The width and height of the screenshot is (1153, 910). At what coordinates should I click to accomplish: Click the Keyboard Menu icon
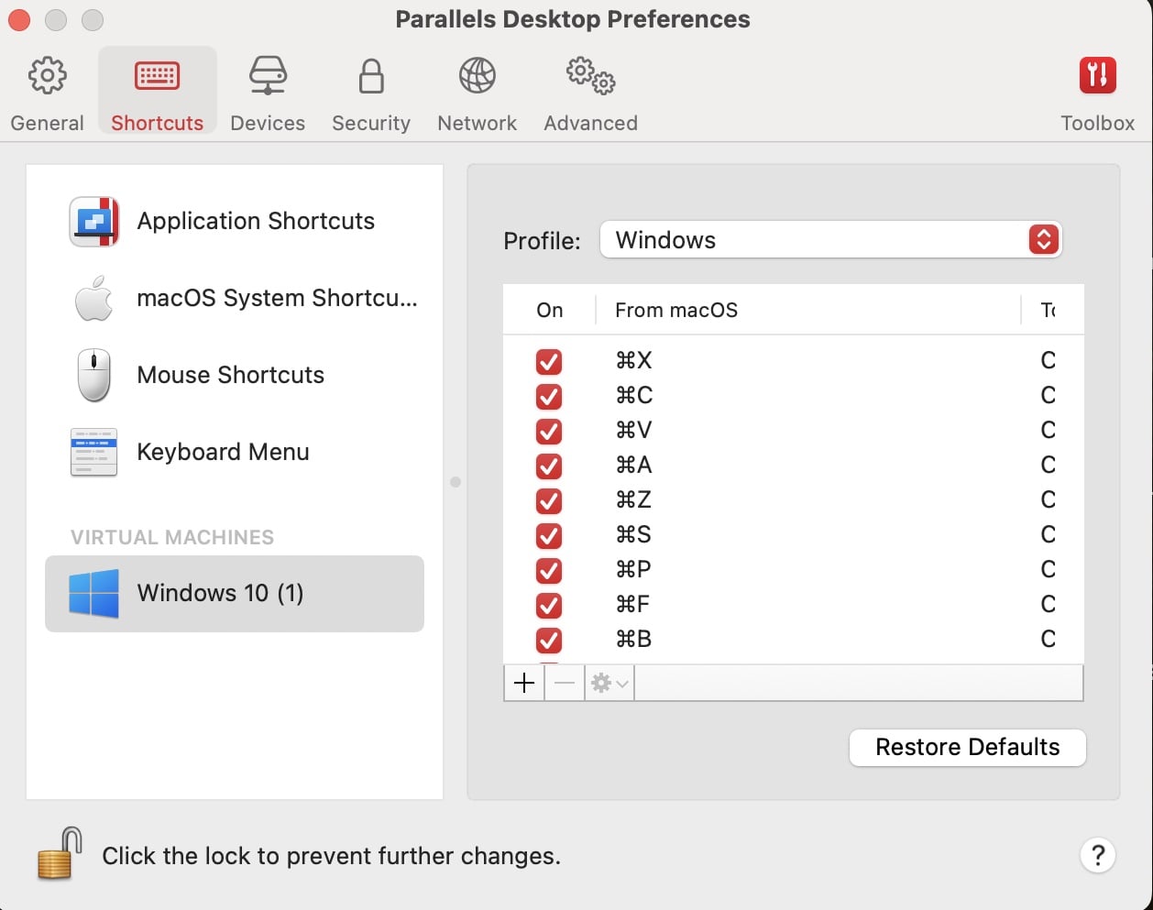[94, 452]
